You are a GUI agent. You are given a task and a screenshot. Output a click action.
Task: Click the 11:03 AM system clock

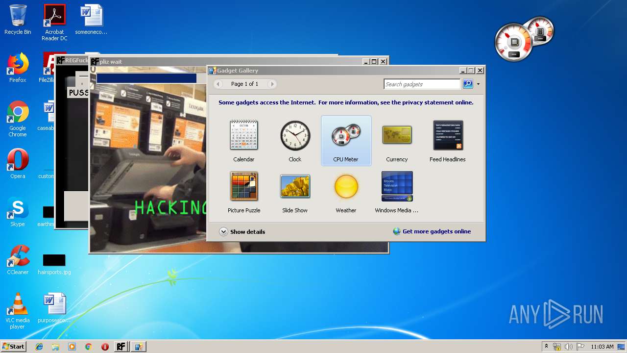[602, 347]
